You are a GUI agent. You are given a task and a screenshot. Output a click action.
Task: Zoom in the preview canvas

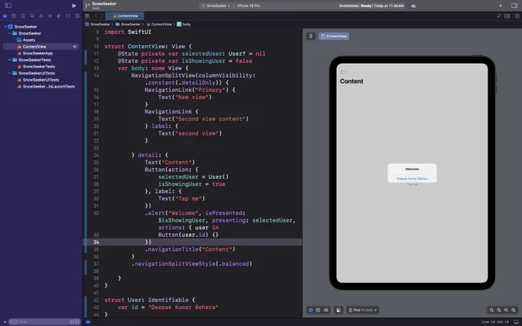[514, 310]
